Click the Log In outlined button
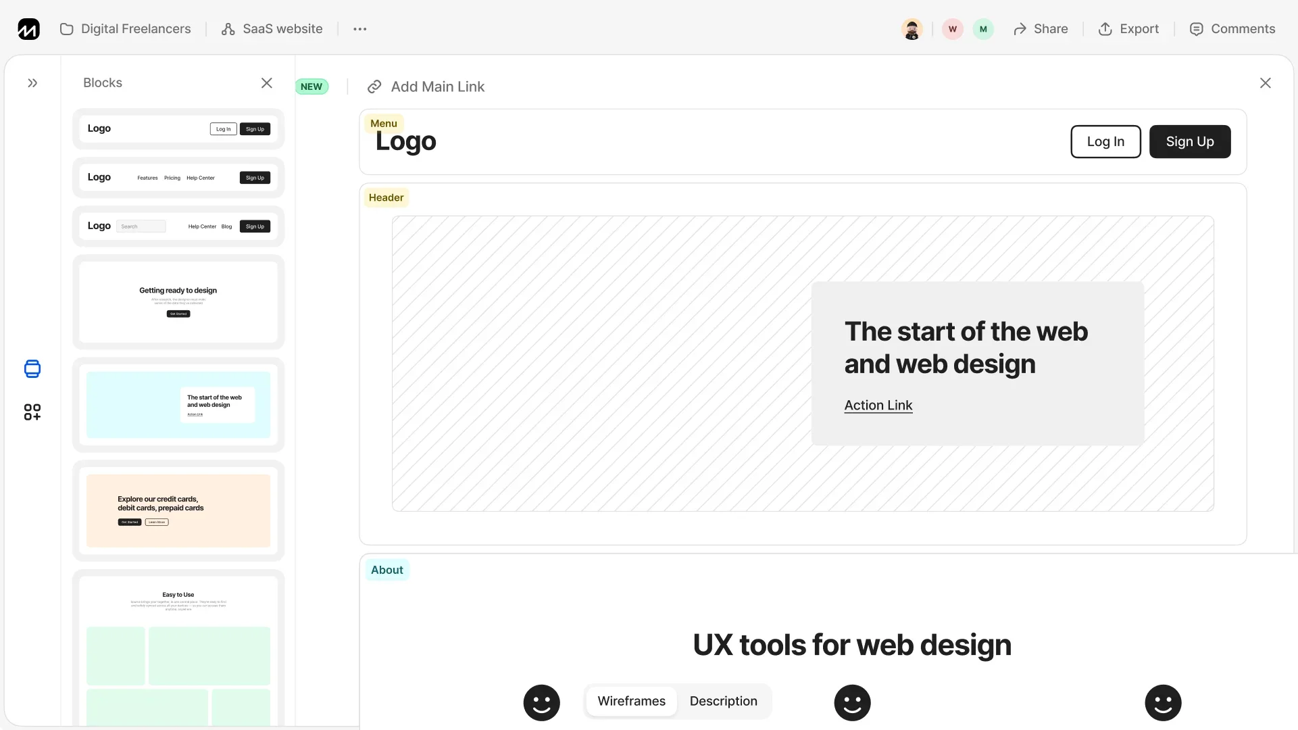The image size is (1298, 730). [1105, 142]
